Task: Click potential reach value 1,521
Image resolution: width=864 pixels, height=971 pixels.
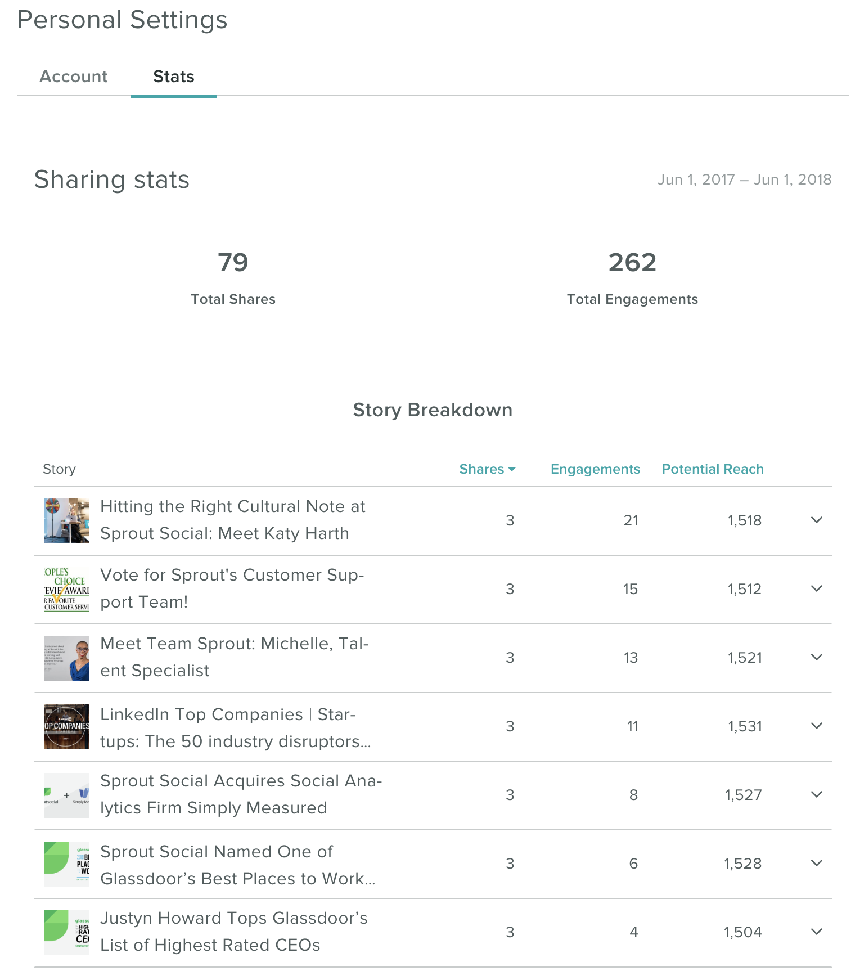Action: pyautogui.click(x=745, y=658)
